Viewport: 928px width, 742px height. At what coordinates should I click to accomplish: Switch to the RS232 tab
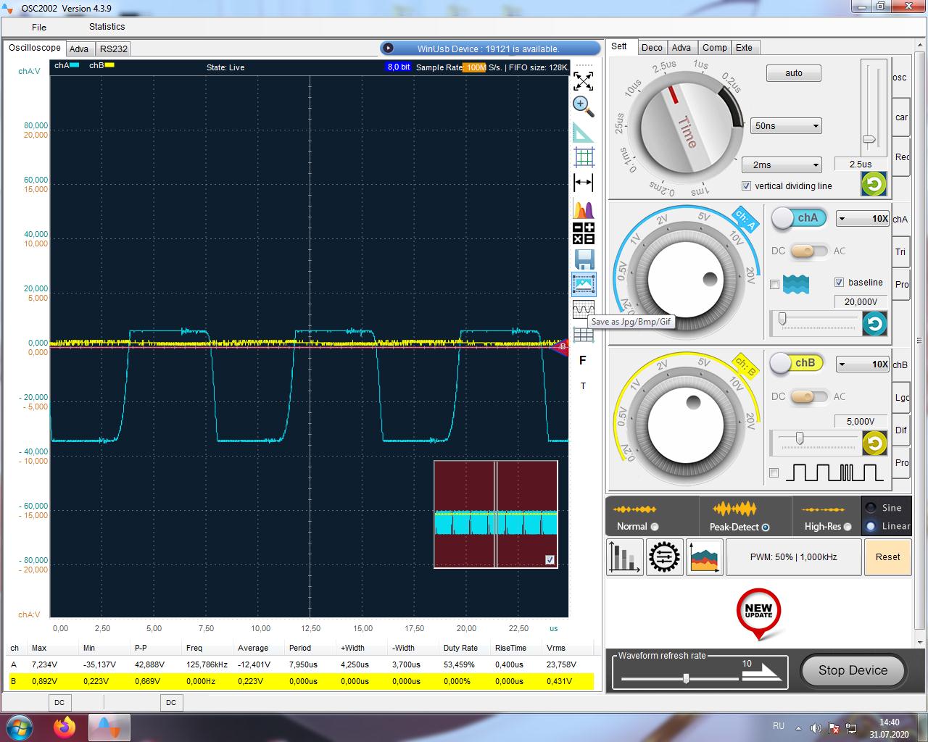click(114, 49)
